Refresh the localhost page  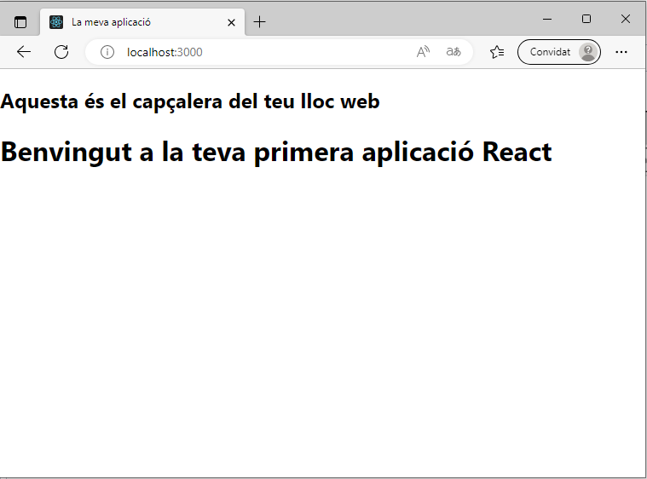point(61,52)
